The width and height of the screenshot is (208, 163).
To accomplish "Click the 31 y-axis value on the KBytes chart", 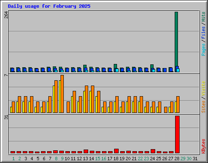I will [x=6, y=117].
